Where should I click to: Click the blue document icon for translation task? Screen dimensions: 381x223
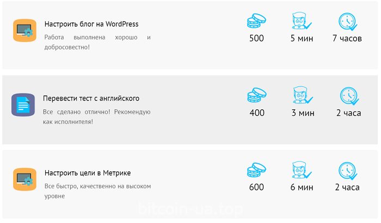(x=23, y=105)
